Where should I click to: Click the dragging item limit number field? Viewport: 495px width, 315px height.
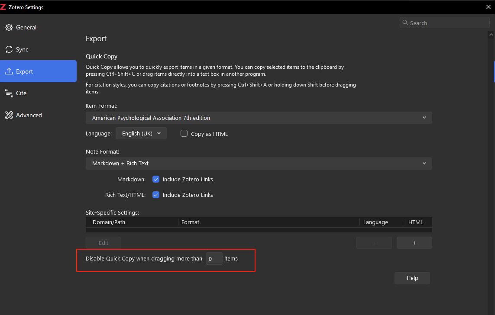(214, 259)
